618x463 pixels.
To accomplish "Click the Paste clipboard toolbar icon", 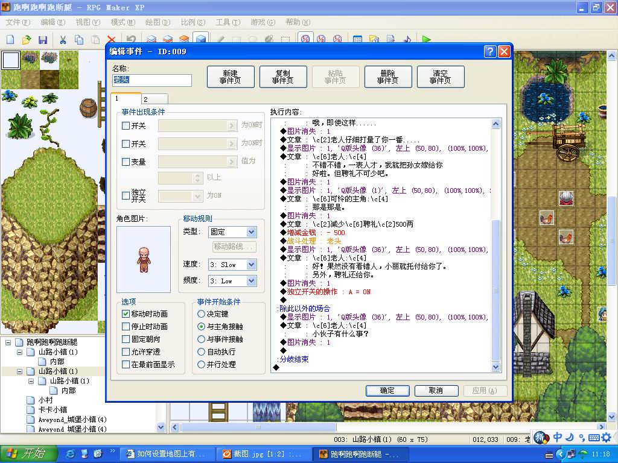I will 95,39.
